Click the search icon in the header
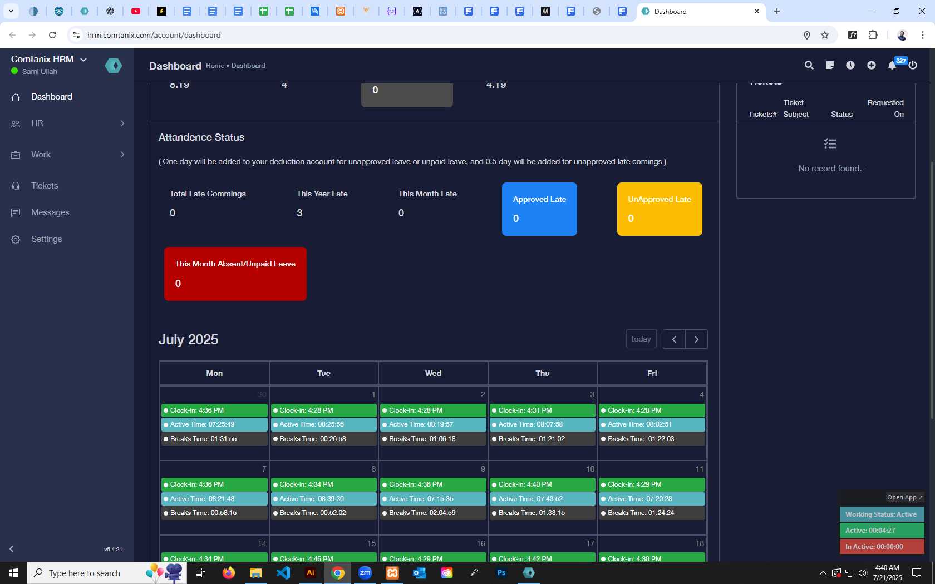Image resolution: width=935 pixels, height=584 pixels. tap(809, 65)
